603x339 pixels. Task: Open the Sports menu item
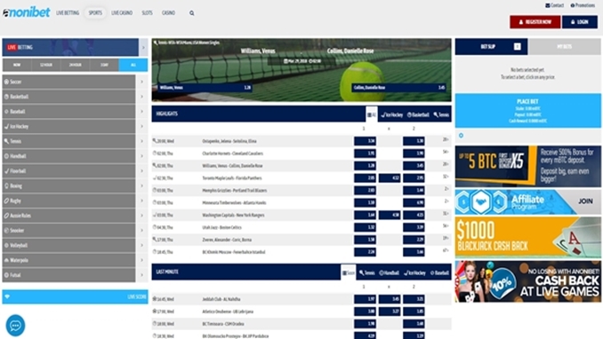point(95,13)
